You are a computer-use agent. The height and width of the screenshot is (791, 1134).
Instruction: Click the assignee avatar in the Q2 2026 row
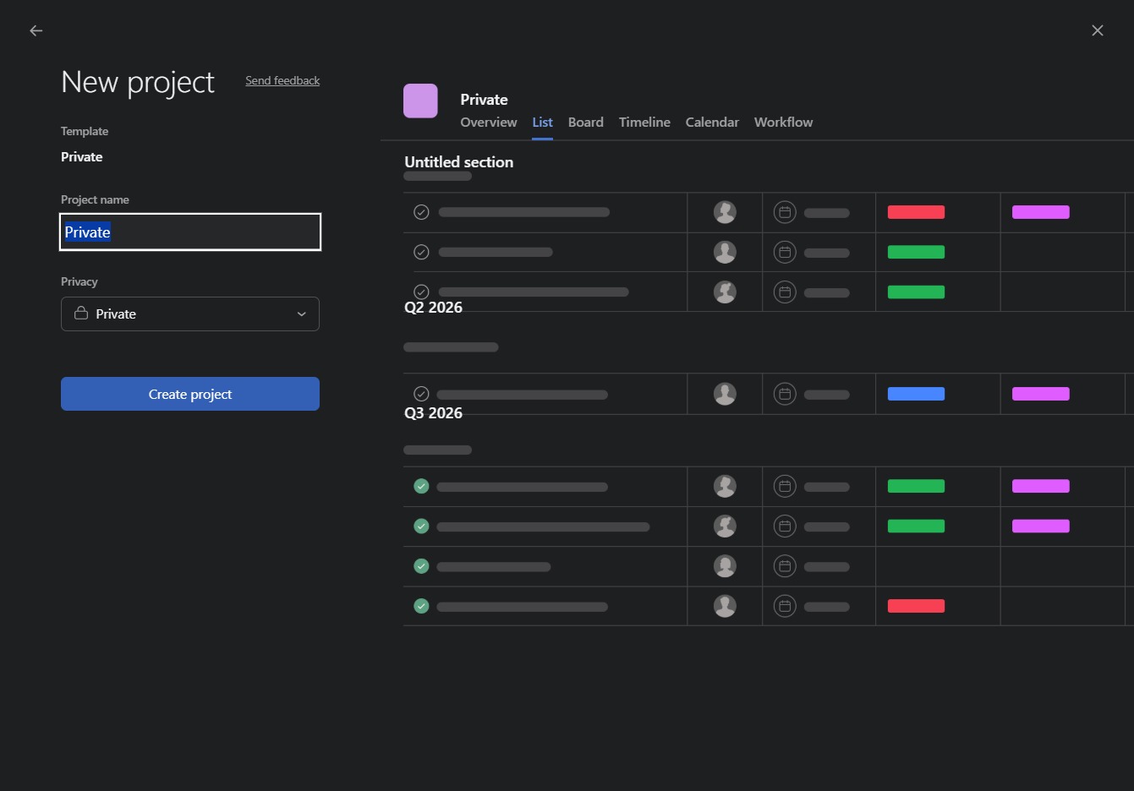(725, 394)
